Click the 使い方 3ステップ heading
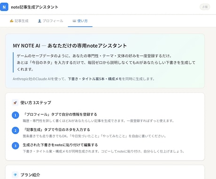The height and width of the screenshot is (179, 216). coord(36,103)
